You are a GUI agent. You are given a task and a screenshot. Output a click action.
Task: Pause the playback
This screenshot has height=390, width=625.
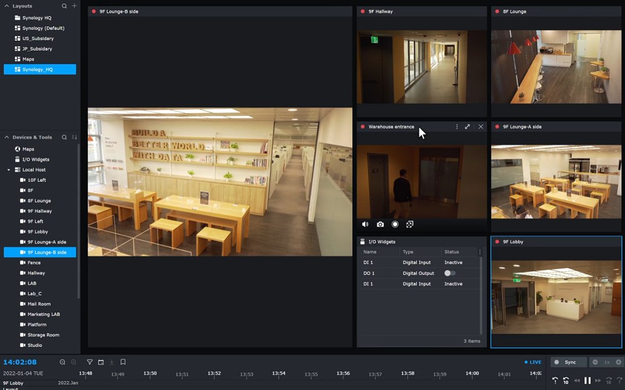point(587,381)
